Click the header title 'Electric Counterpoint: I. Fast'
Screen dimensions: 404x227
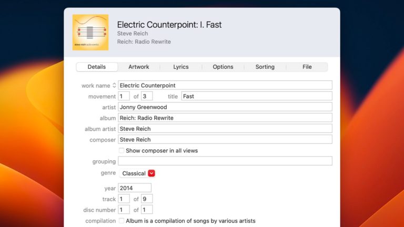click(169, 25)
